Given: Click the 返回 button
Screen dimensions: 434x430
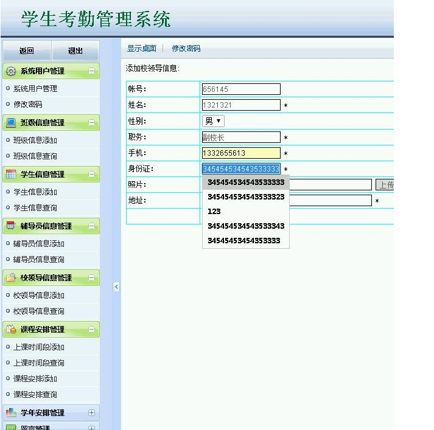Looking at the screenshot, I should [27, 50].
